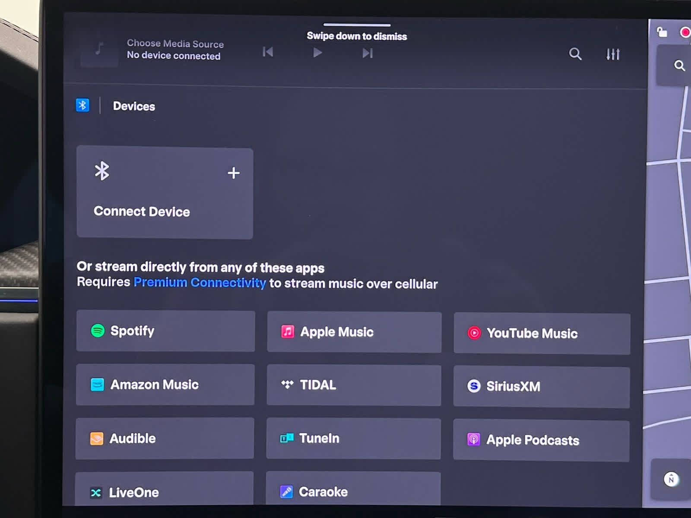Open Audible audiobooks app
The image size is (691, 518).
tap(165, 439)
